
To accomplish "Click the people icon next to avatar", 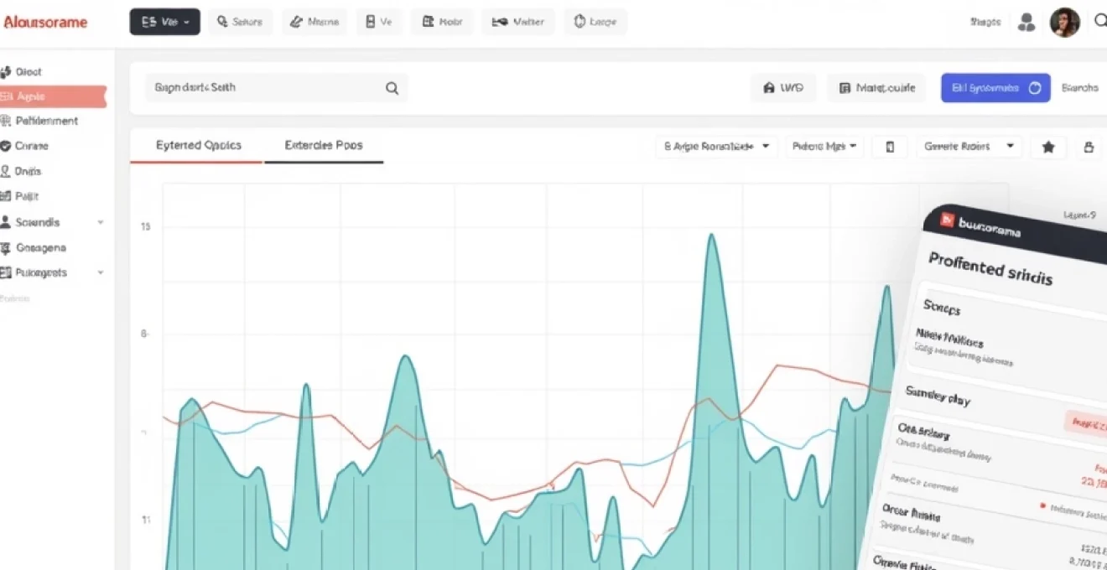I will coord(1026,23).
